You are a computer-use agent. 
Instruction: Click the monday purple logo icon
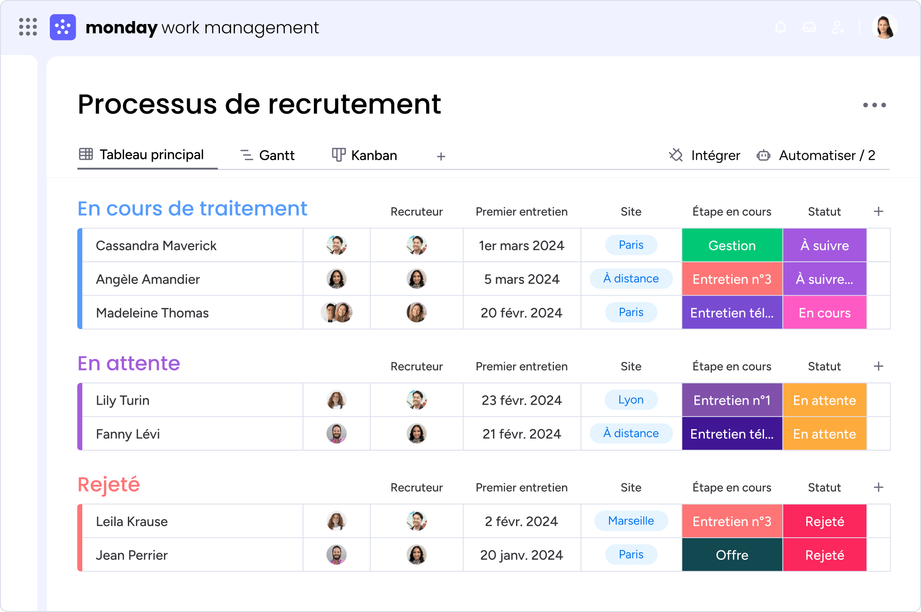click(63, 27)
